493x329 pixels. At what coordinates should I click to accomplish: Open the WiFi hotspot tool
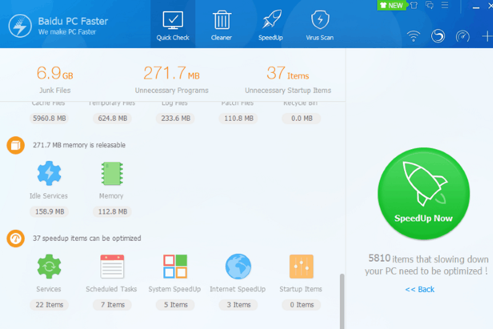pyautogui.click(x=414, y=36)
